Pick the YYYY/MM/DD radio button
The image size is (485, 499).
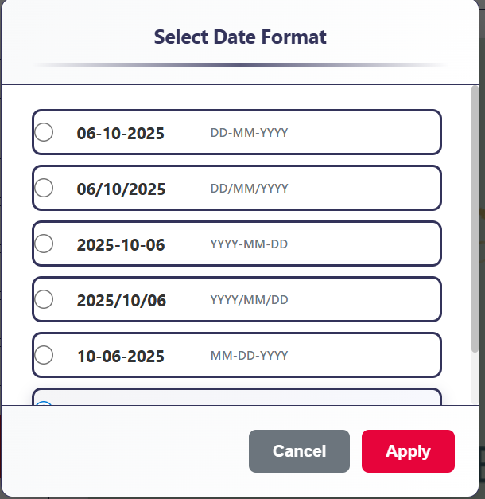(45, 299)
